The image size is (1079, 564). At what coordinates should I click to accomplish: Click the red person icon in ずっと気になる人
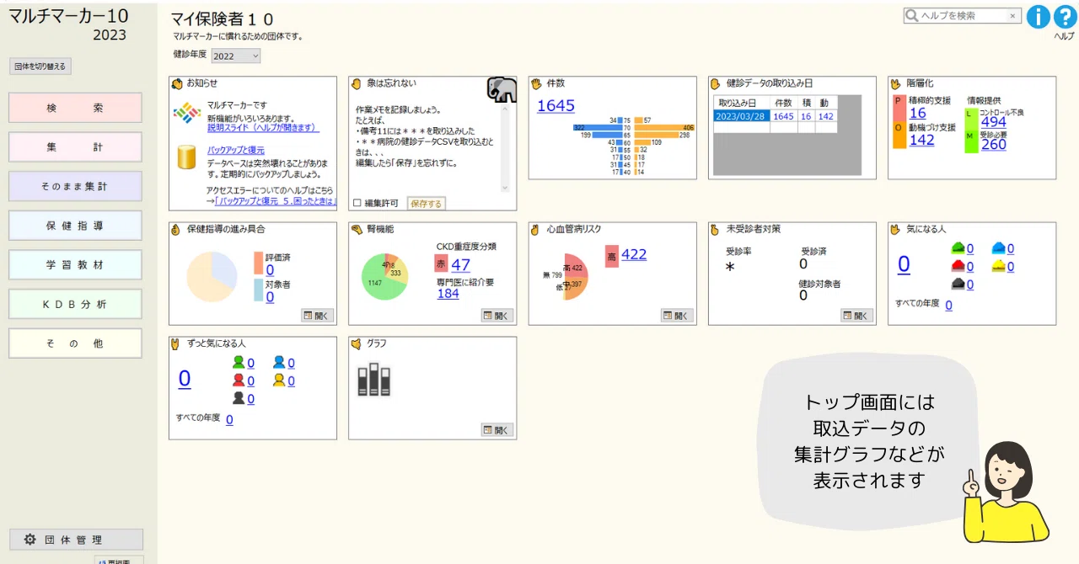click(239, 380)
